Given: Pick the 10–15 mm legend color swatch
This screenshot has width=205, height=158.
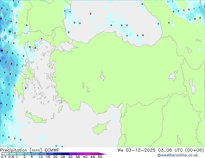Looking at the screenshot, I should click(x=43, y=154).
